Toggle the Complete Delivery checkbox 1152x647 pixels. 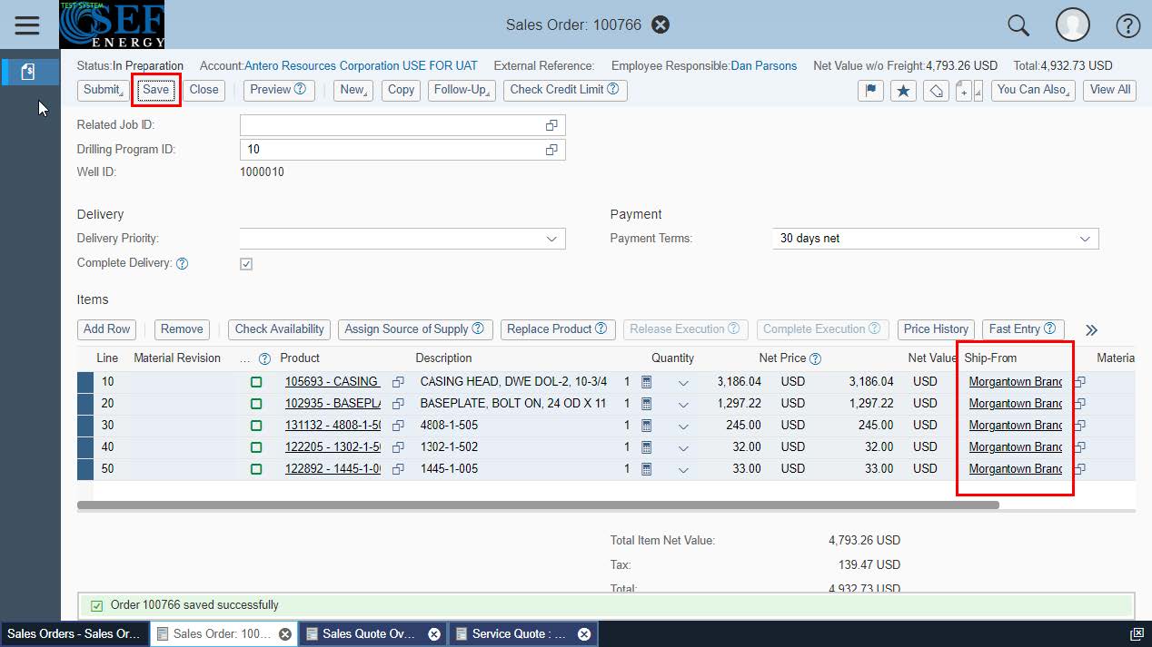246,264
